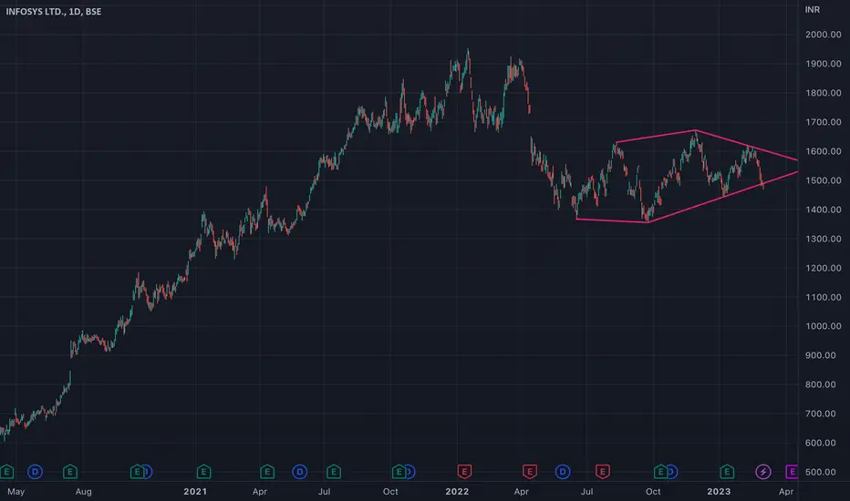Select the pink trendline rising to the 1670 peak

pyautogui.click(x=656, y=136)
